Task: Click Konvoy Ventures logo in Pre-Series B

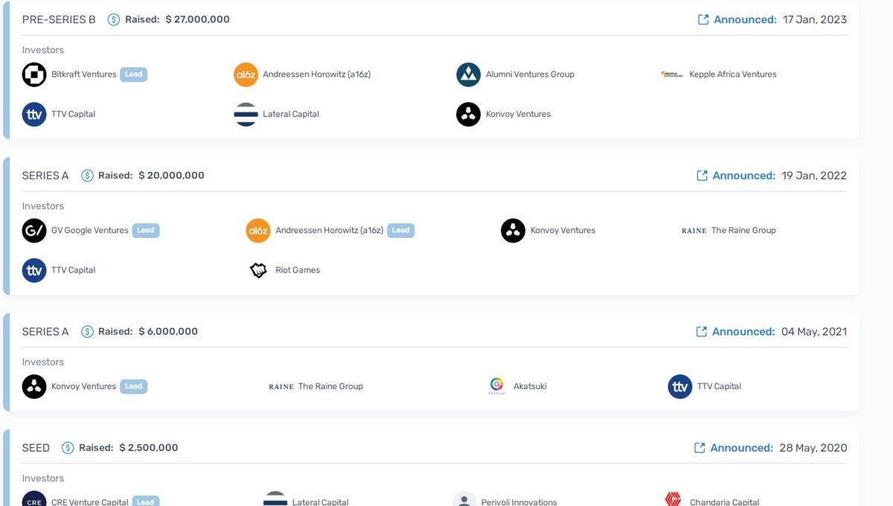Action: click(x=468, y=115)
